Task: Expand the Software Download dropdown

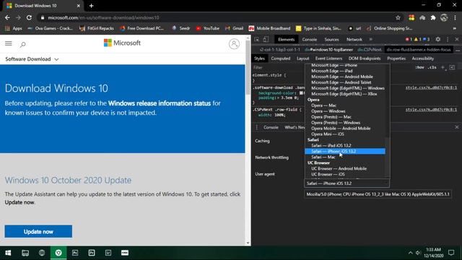Action: tap(32, 59)
